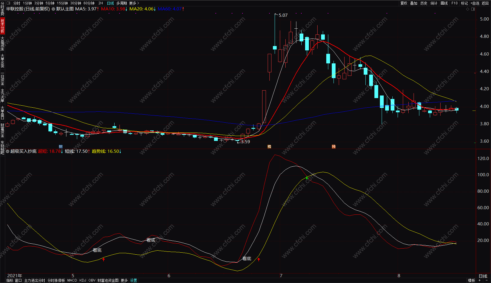
Task: Open F10 company info
Action: (454, 3)
